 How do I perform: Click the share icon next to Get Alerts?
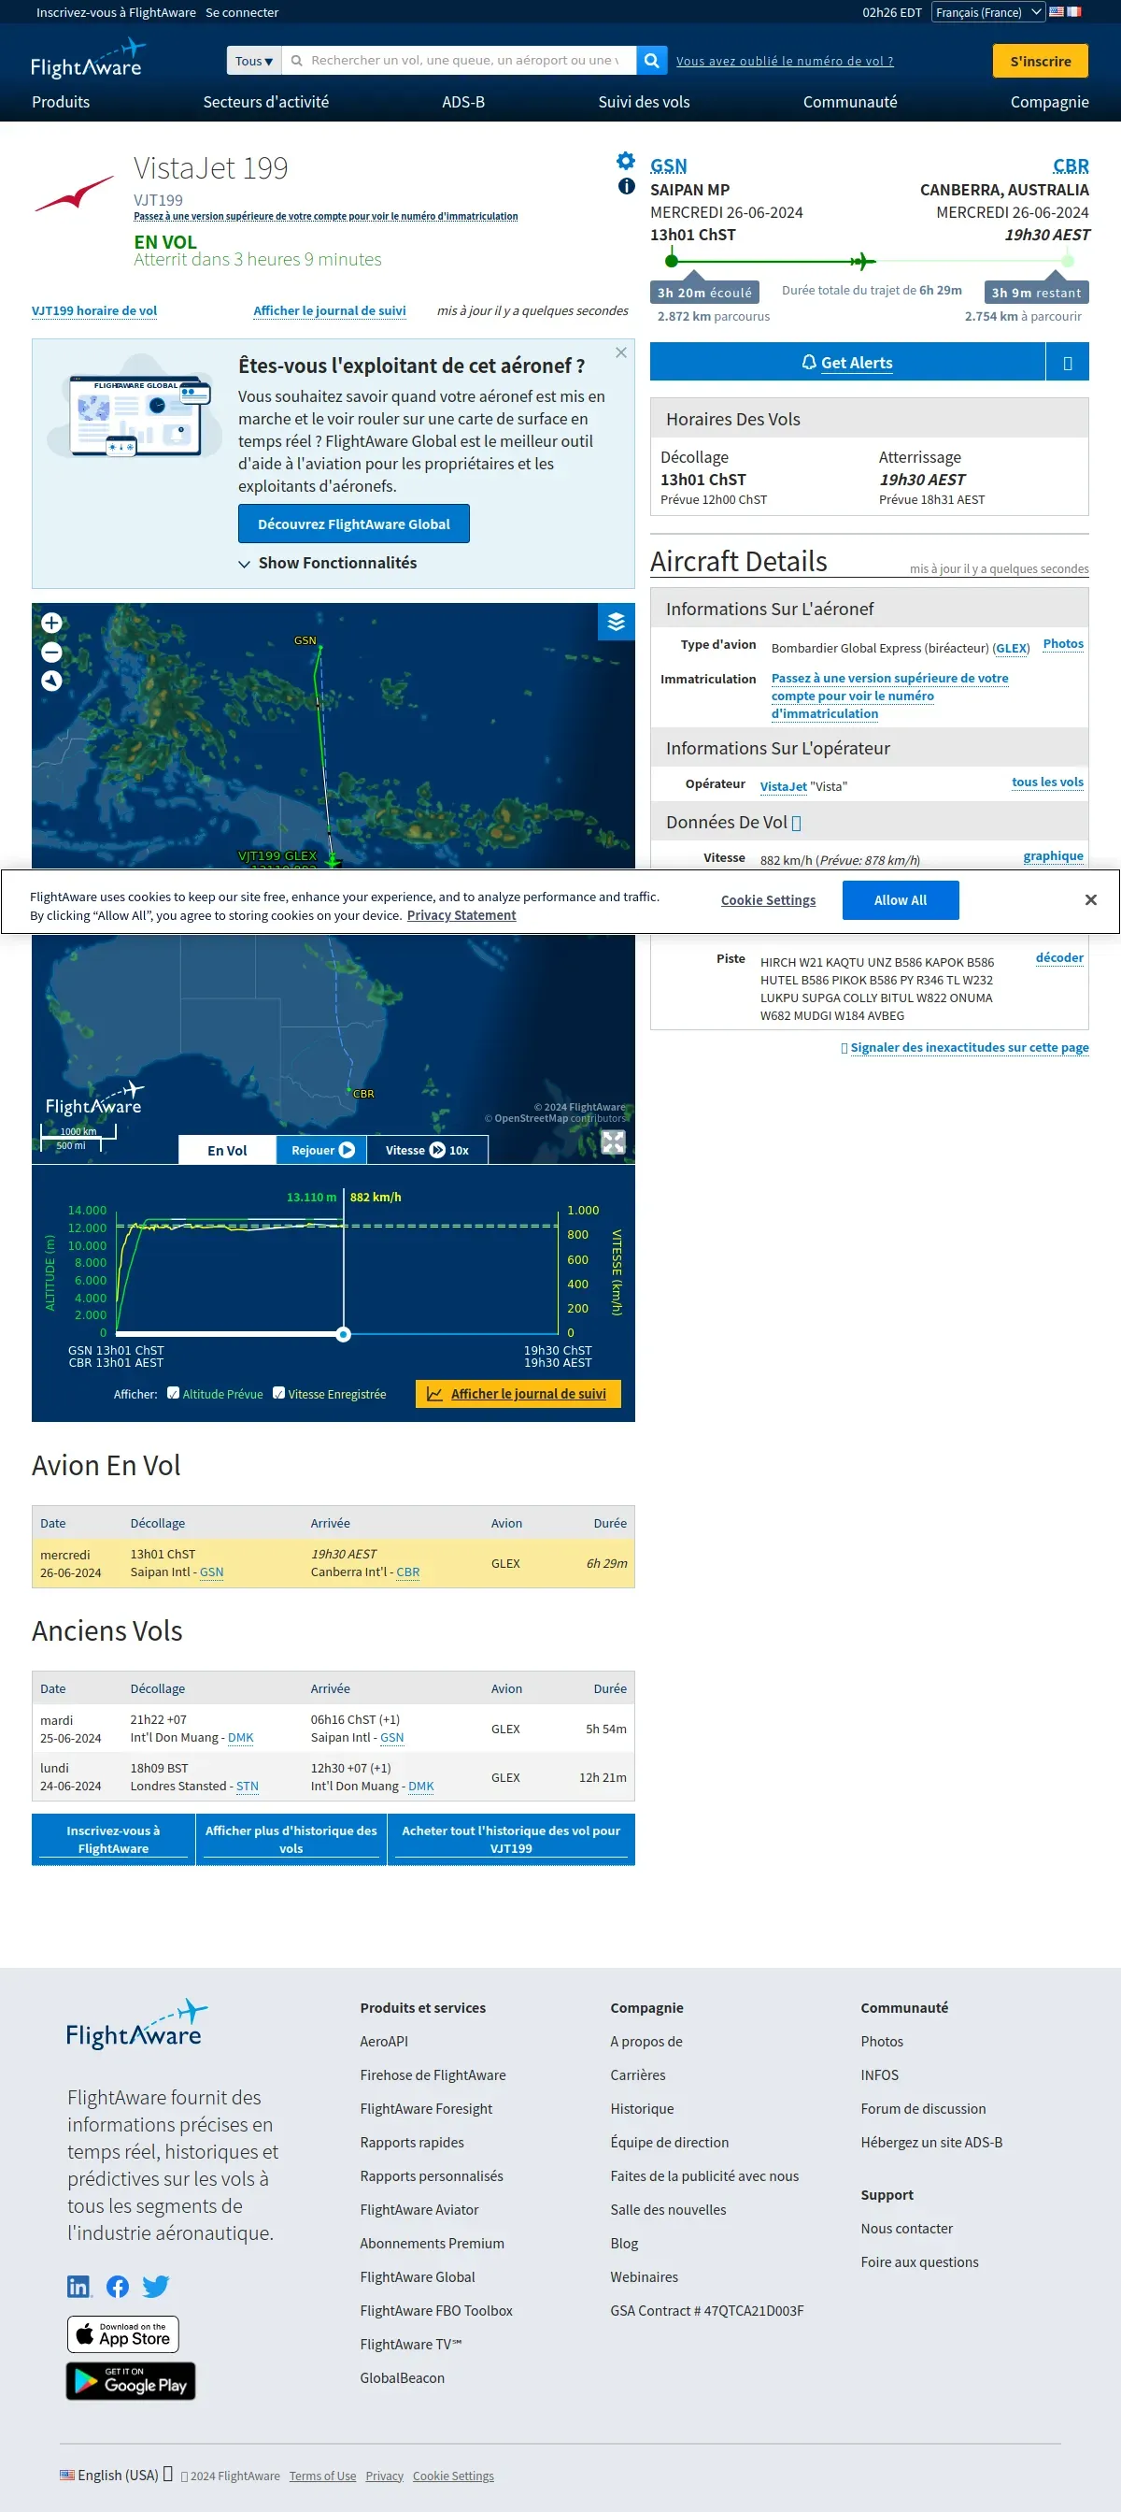point(1068,363)
